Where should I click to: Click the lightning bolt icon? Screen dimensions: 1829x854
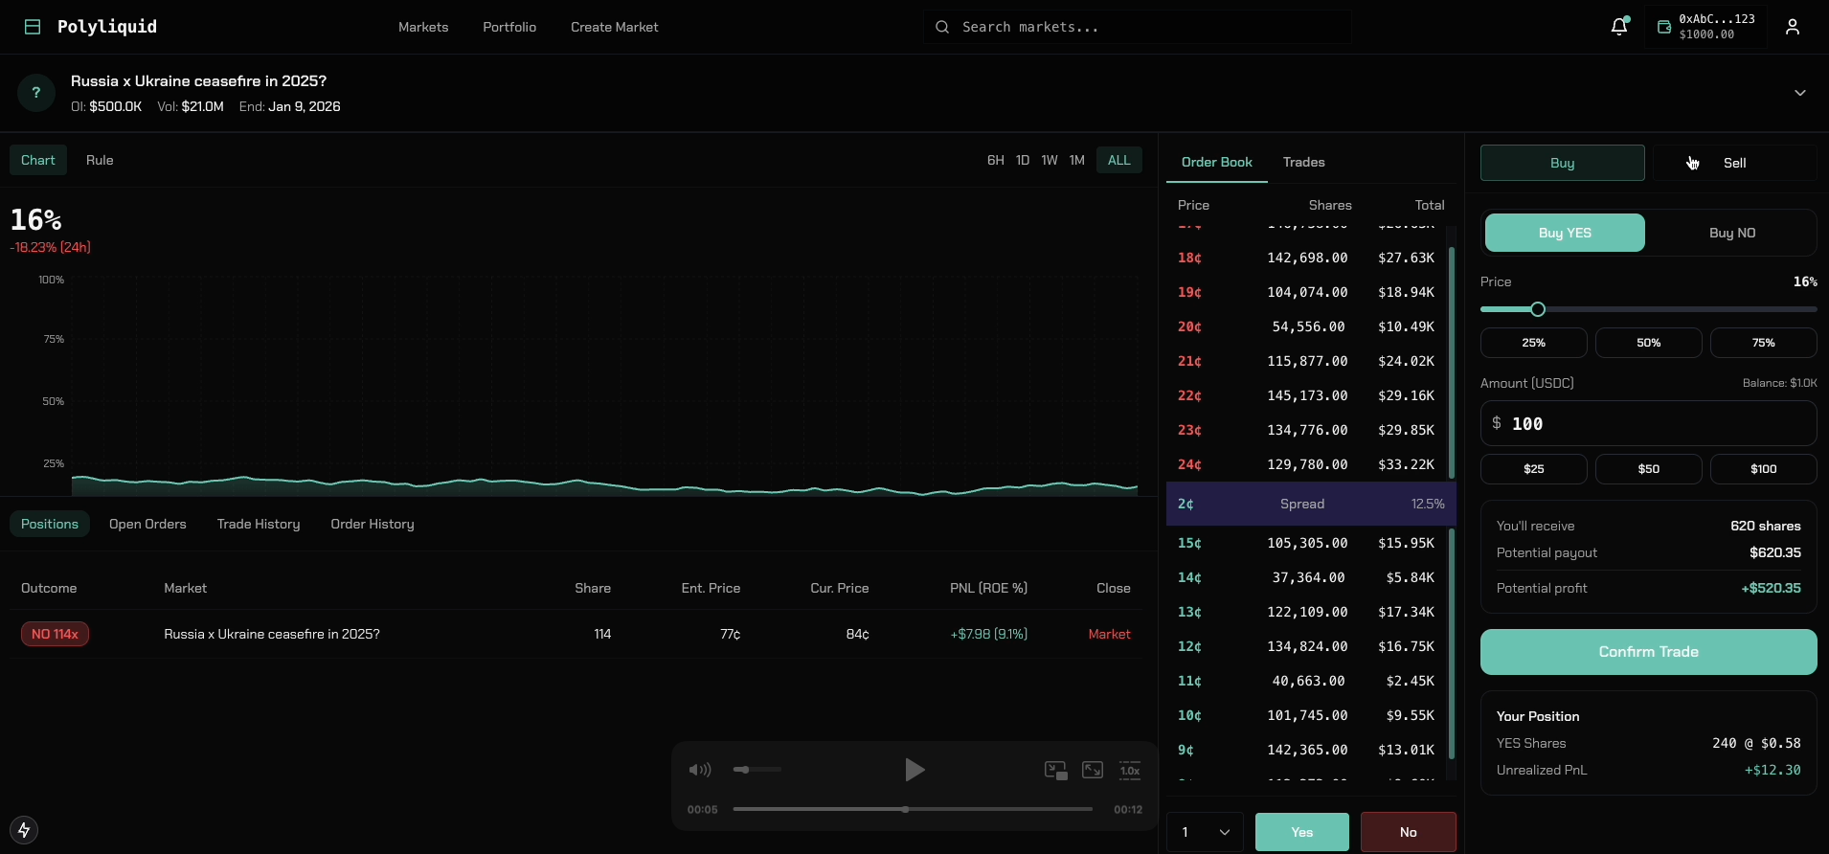coord(24,829)
